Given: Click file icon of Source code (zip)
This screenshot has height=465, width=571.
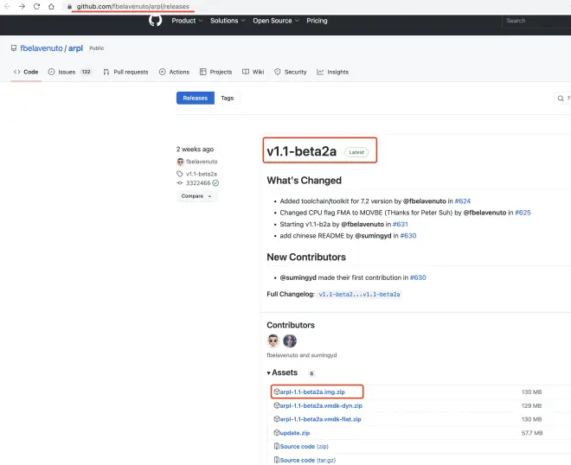Looking at the screenshot, I should (277, 446).
